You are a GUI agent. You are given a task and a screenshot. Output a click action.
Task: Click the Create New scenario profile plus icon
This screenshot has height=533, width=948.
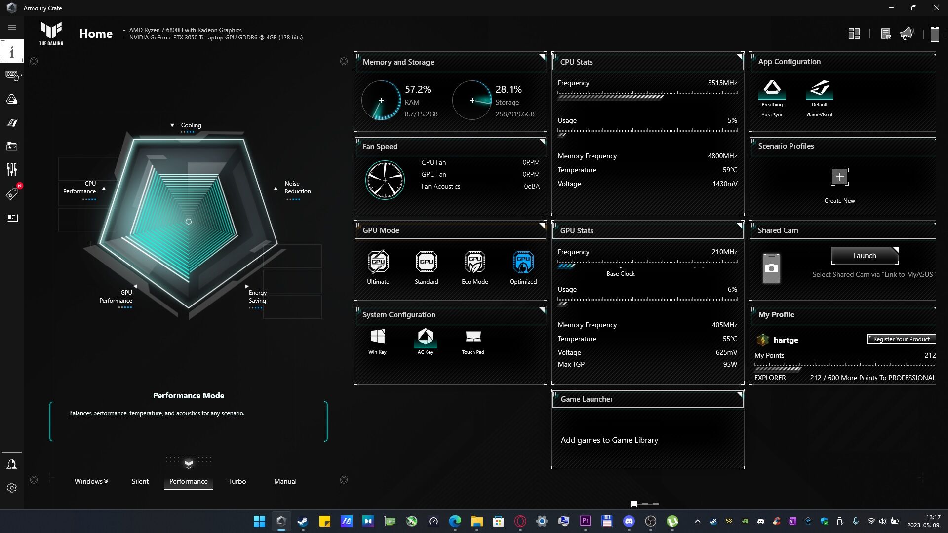coord(839,177)
